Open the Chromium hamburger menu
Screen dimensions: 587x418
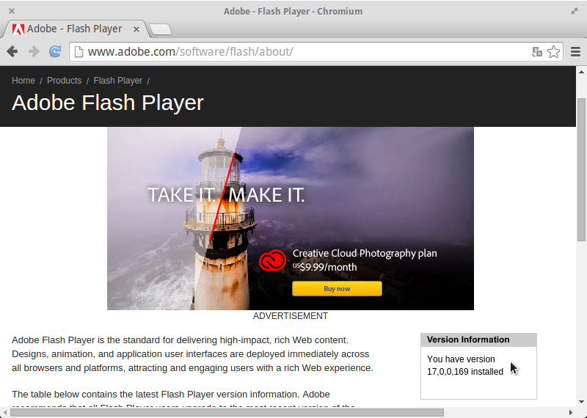coord(575,51)
